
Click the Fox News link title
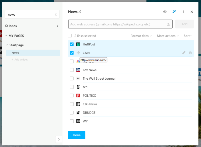point(90,70)
